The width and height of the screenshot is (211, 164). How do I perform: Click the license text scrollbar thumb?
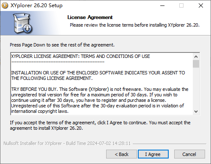196,64
